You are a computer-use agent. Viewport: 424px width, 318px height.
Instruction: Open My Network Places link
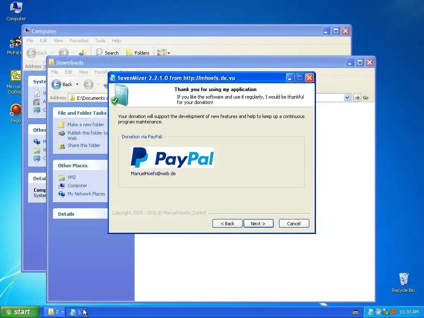pos(82,194)
